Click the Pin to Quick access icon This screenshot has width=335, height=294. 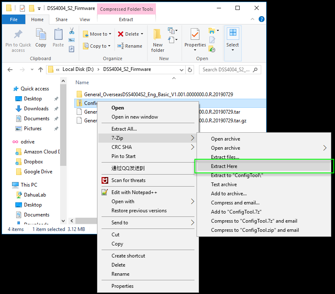click(18, 34)
